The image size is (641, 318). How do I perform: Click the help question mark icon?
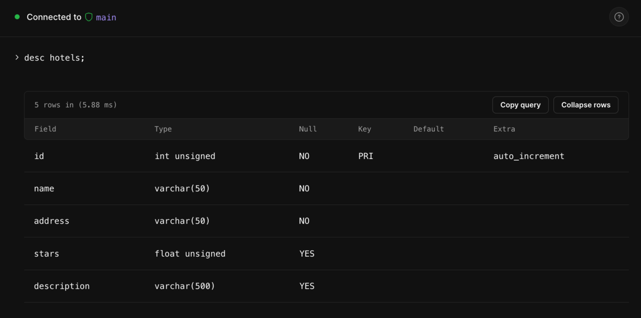619,17
